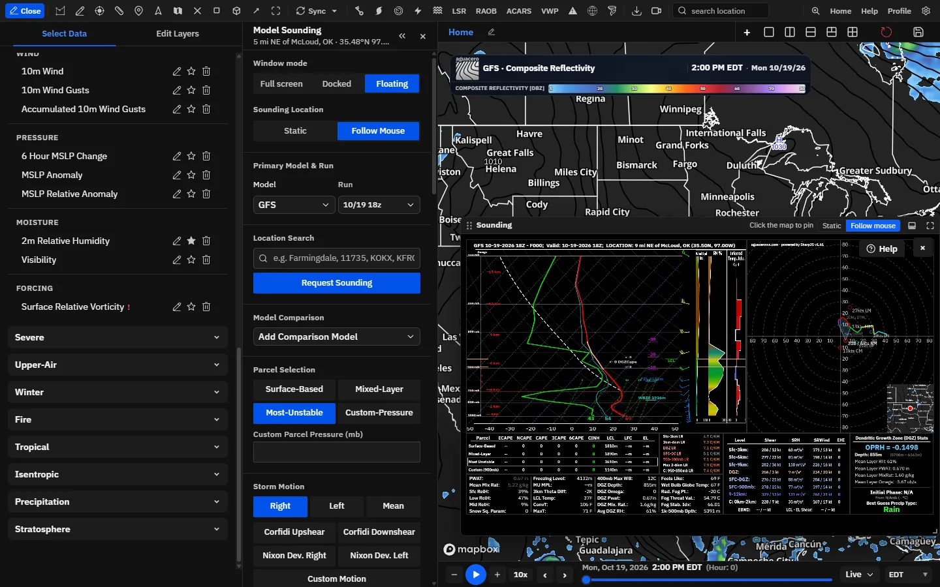Select the Docked window mode

pyautogui.click(x=337, y=83)
